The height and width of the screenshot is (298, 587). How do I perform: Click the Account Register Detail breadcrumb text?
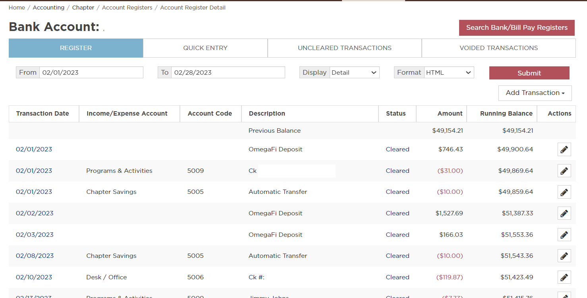tap(193, 8)
